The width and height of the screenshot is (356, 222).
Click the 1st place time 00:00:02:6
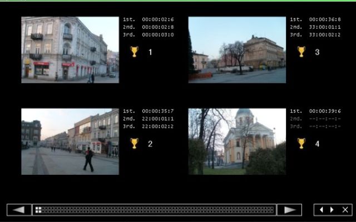pyautogui.click(x=157, y=19)
